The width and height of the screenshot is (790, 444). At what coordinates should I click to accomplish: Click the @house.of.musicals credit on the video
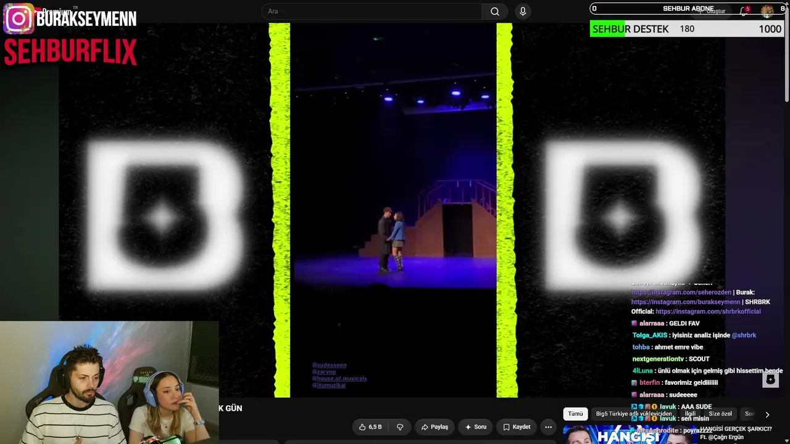(x=339, y=379)
